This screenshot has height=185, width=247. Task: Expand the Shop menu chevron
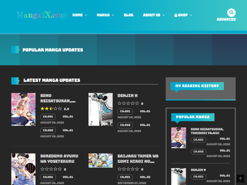point(191,15)
